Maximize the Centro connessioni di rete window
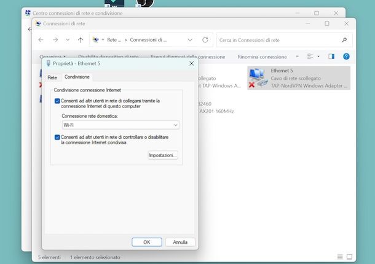Screen dimensions: 375x264 [317, 13]
